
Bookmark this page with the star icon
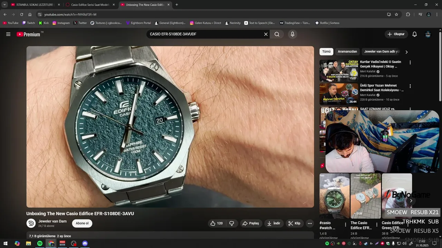pyautogui.click(x=396, y=14)
